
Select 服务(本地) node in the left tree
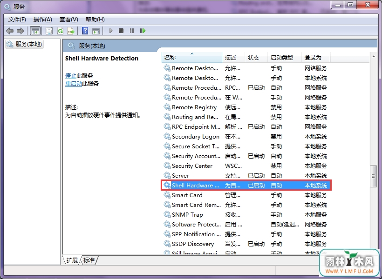coord(24,44)
